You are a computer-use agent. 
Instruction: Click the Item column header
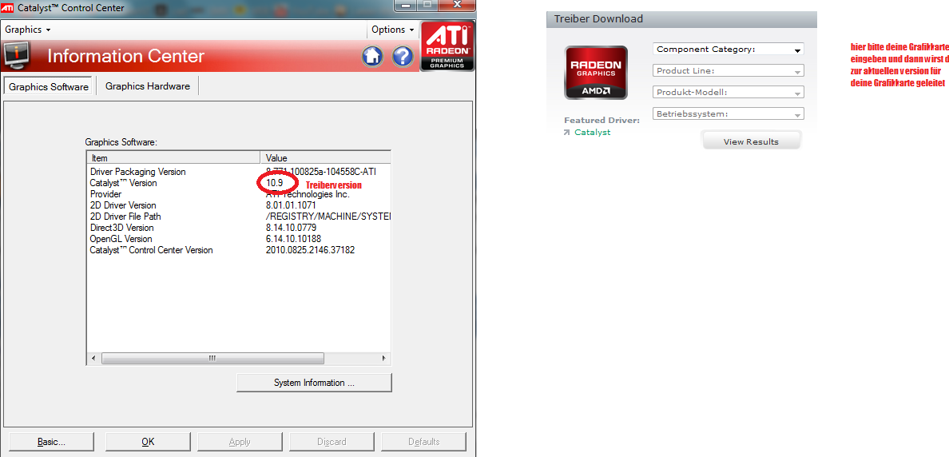click(x=173, y=157)
